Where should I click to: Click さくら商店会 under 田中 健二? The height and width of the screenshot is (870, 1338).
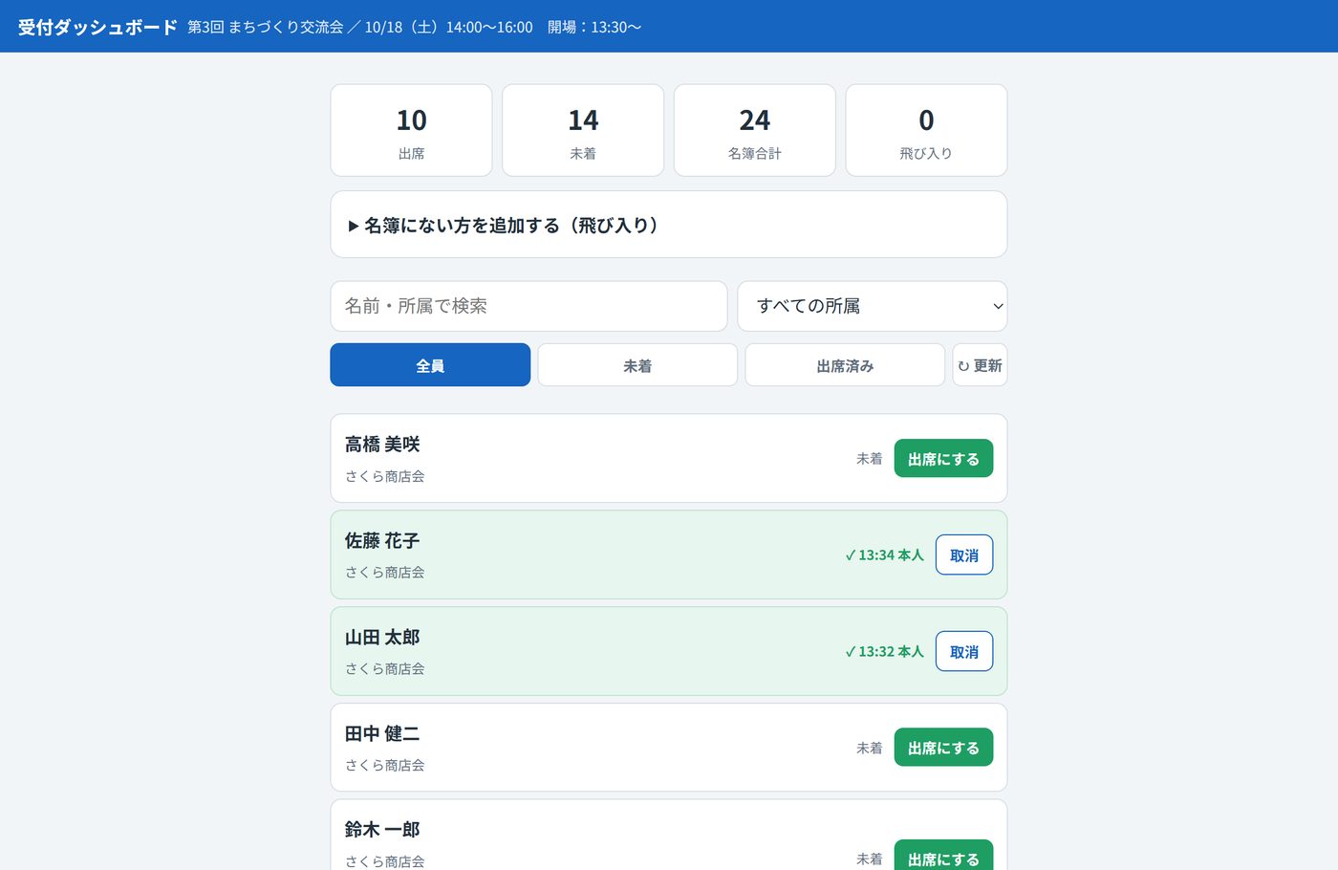(x=385, y=766)
